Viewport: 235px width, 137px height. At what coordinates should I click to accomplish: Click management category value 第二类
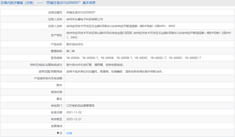[70, 51]
